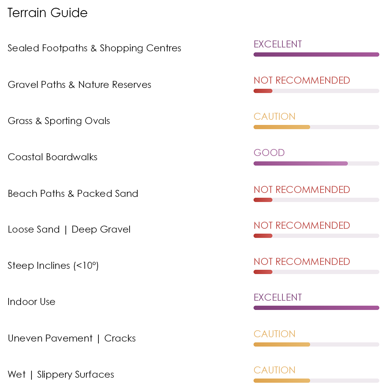Select Sealed Footpaths & Shopping Centres label
This screenshot has height=389, width=389.
[x=94, y=48]
